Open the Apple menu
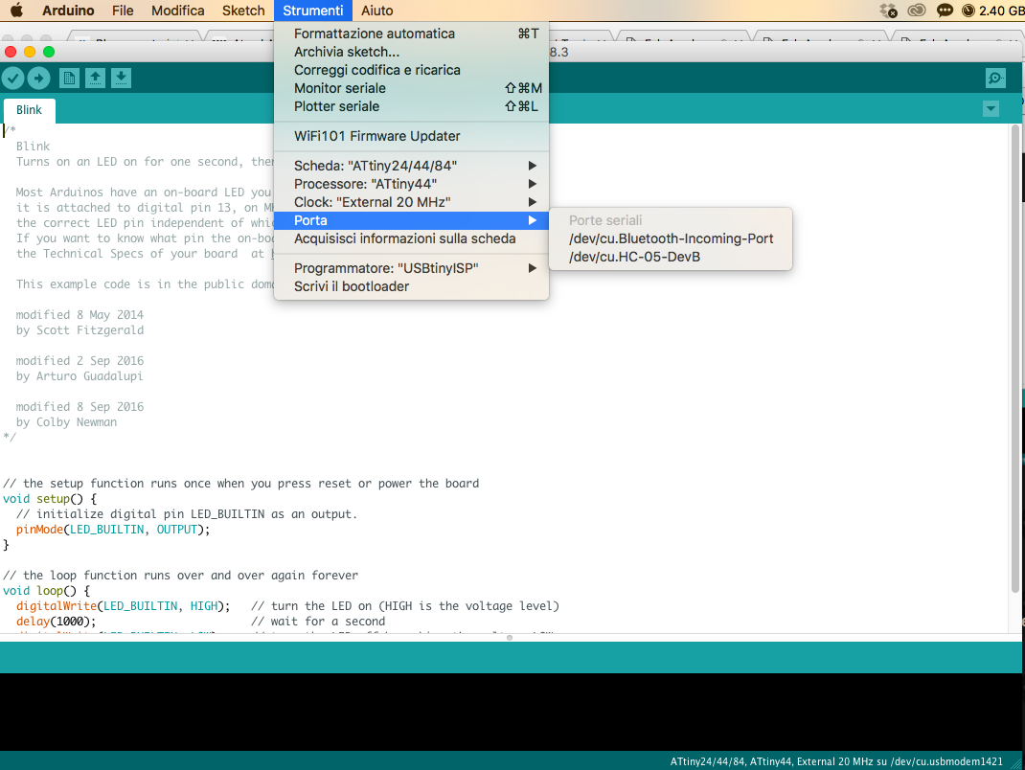This screenshot has width=1025, height=770. pyautogui.click(x=16, y=11)
